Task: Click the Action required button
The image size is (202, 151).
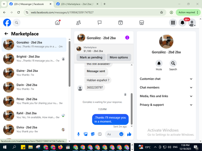Action: pos(188,12)
